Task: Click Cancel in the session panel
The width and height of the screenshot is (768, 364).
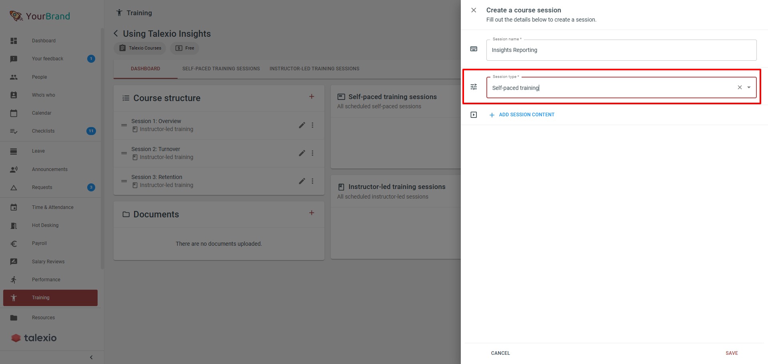Action: click(500, 353)
